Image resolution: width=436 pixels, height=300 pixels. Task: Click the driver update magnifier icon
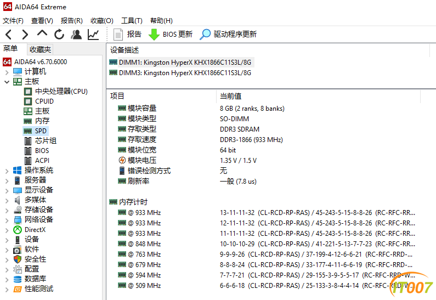click(205, 35)
